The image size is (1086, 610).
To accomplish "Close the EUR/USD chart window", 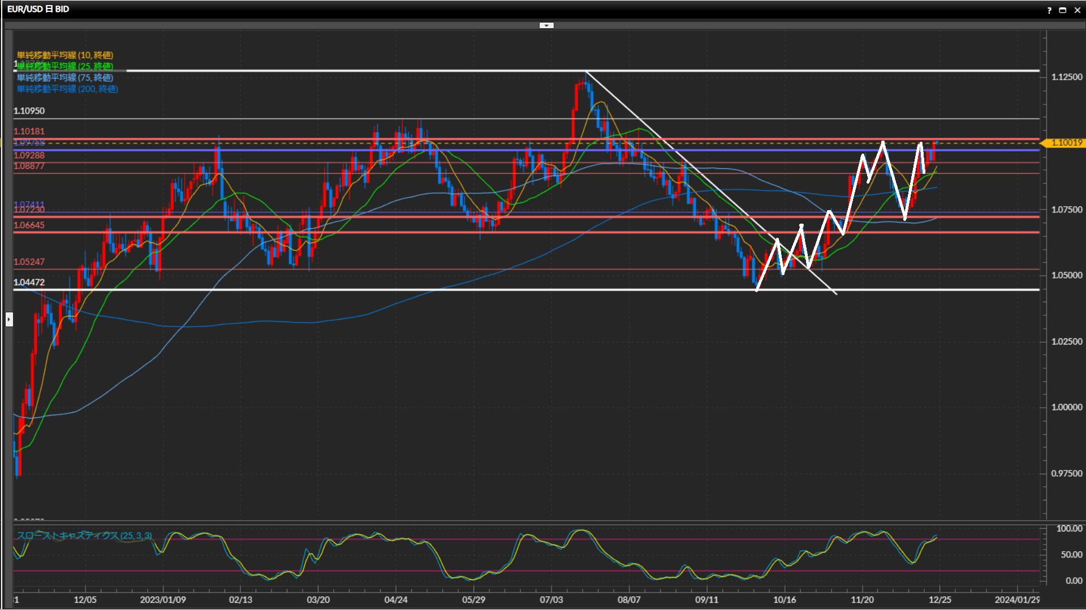I will 1077,10.
